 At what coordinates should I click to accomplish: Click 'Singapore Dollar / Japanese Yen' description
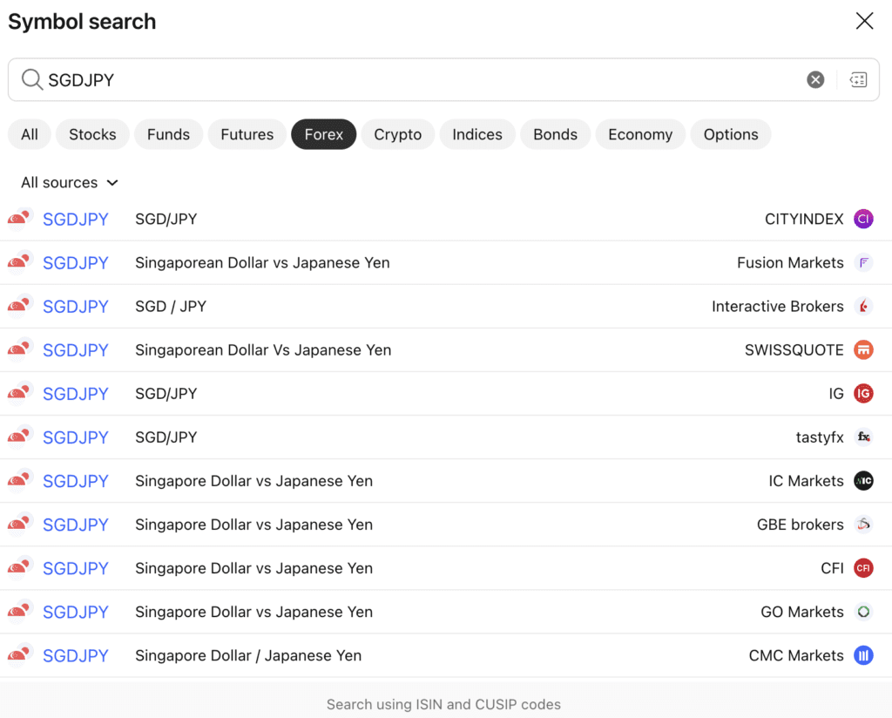248,655
